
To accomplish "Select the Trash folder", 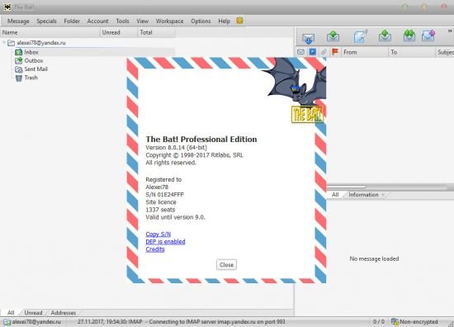I will (31, 78).
